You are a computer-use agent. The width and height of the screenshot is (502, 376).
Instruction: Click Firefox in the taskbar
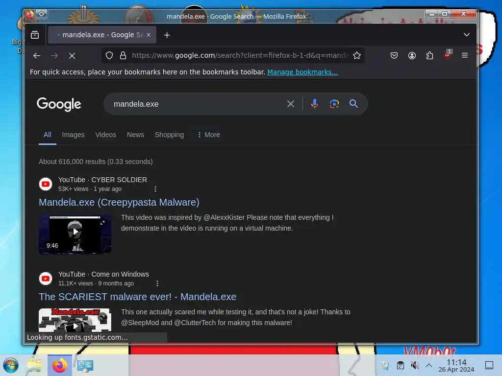[x=60, y=365]
